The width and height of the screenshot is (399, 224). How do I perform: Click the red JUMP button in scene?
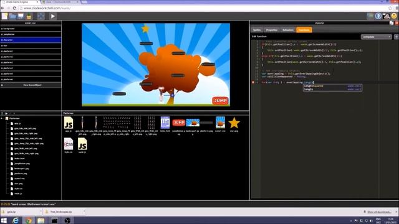pyautogui.click(x=220, y=101)
